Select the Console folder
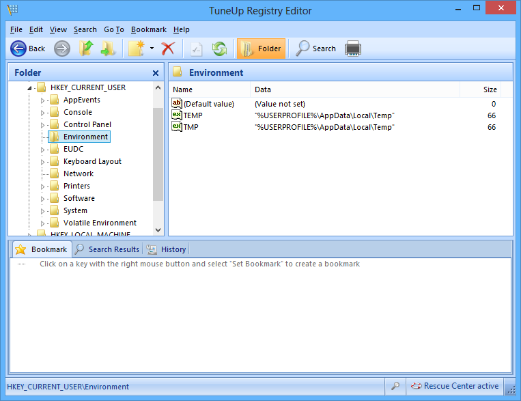The height and width of the screenshot is (401, 521). tap(78, 112)
